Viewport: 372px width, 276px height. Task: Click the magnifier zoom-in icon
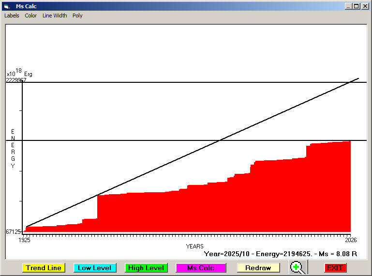click(298, 267)
